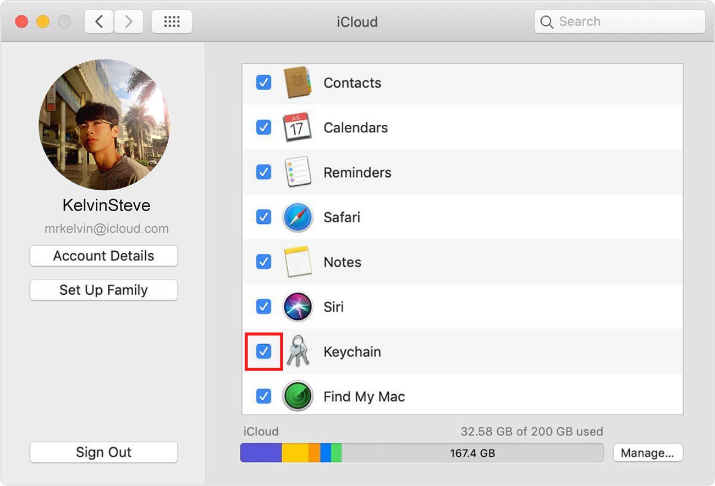Viewport: 715px width, 486px height.
Task: Uncheck the Contacts checkbox
Action: (x=264, y=82)
